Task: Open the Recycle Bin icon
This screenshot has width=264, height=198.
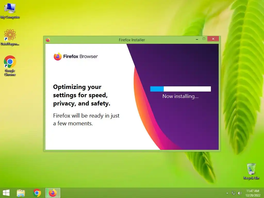Action: 251,171
